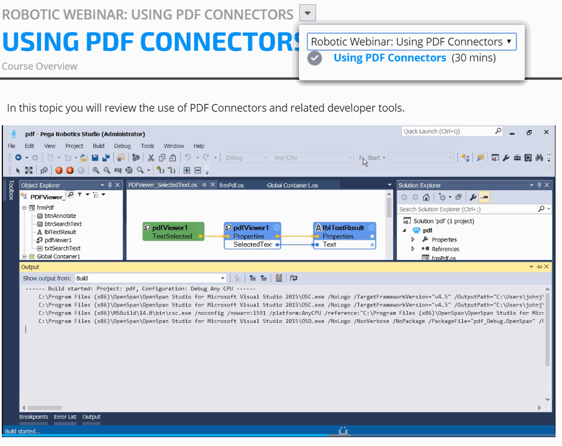The width and height of the screenshot is (562, 446).
Task: Click the Object Explorer search magnifier icon
Action: click(71, 194)
